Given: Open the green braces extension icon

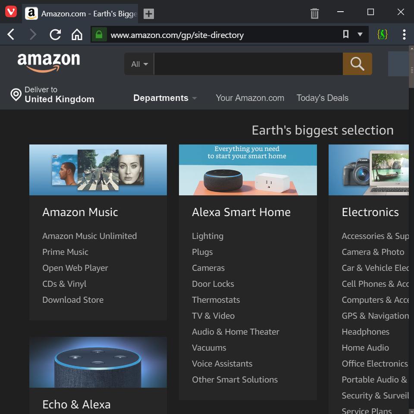Looking at the screenshot, I should click(383, 34).
